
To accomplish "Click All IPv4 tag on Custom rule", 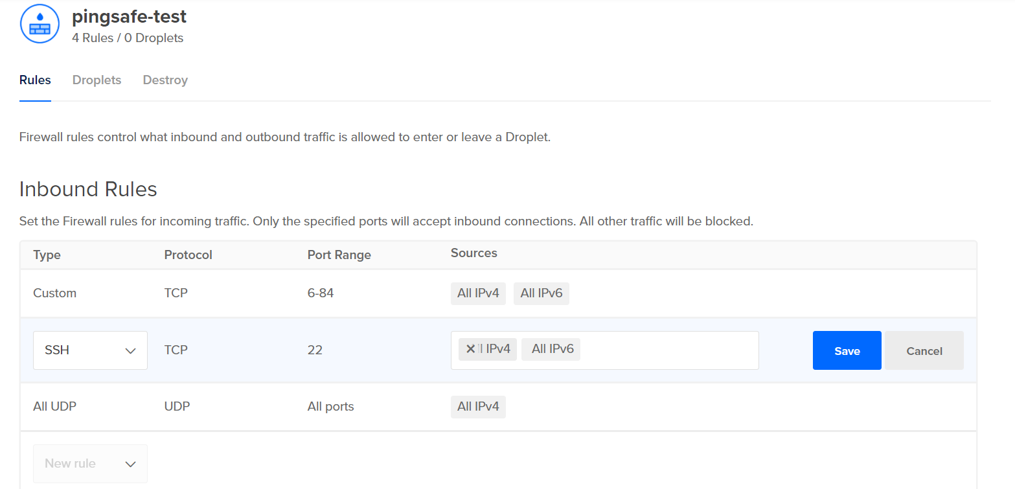I will click(478, 293).
